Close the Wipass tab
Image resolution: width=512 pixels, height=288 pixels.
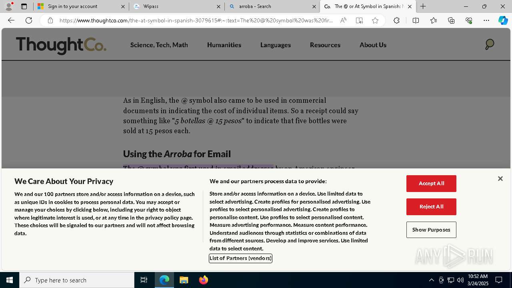click(218, 6)
